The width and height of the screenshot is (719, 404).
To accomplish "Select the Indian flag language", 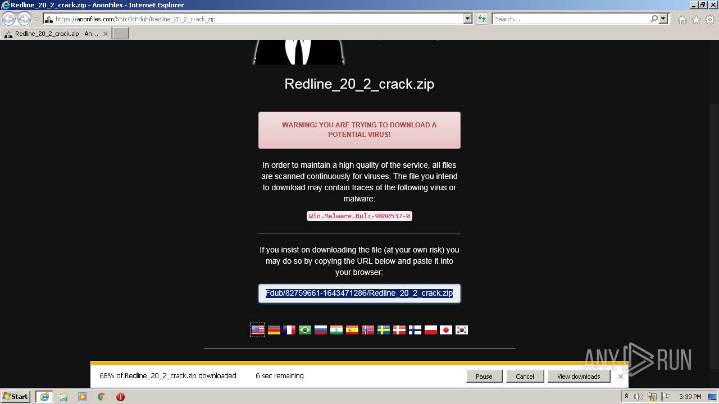I will pyautogui.click(x=336, y=330).
